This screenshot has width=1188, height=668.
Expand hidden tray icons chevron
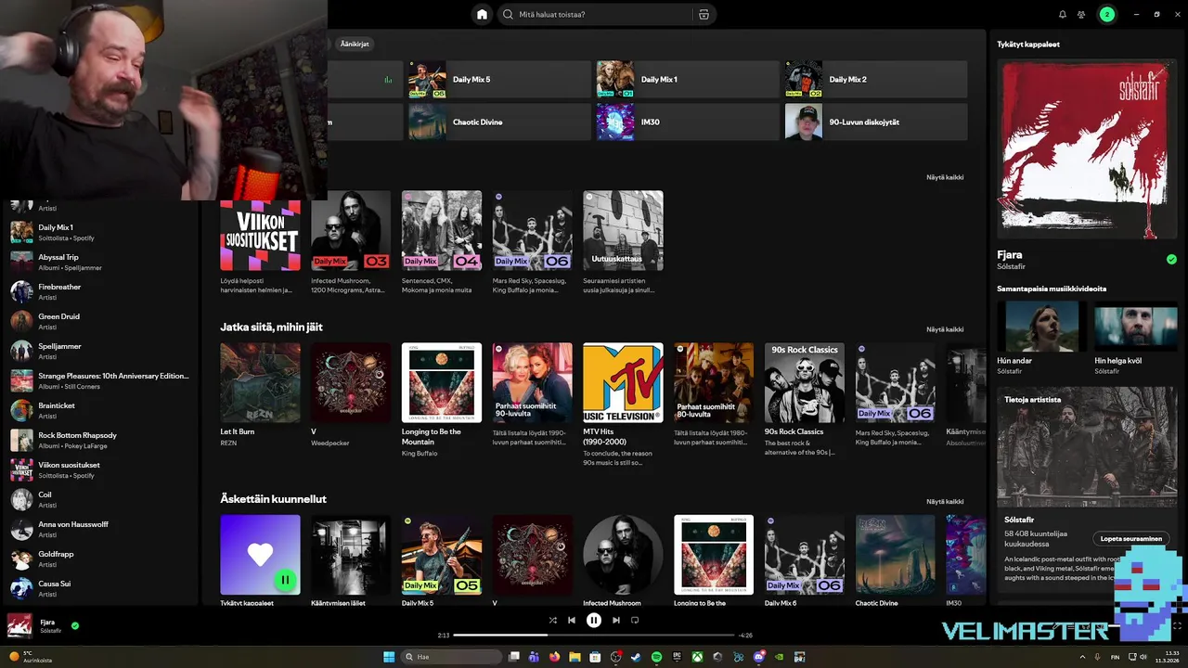coord(1082,657)
